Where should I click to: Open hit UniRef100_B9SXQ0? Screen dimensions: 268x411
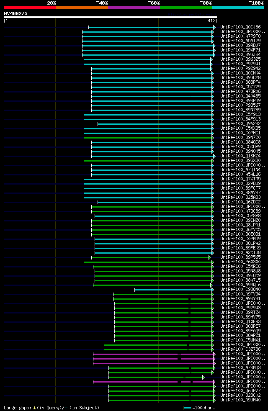pos(240,160)
